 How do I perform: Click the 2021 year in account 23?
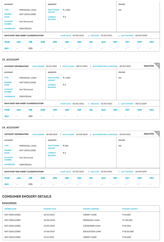7,116
